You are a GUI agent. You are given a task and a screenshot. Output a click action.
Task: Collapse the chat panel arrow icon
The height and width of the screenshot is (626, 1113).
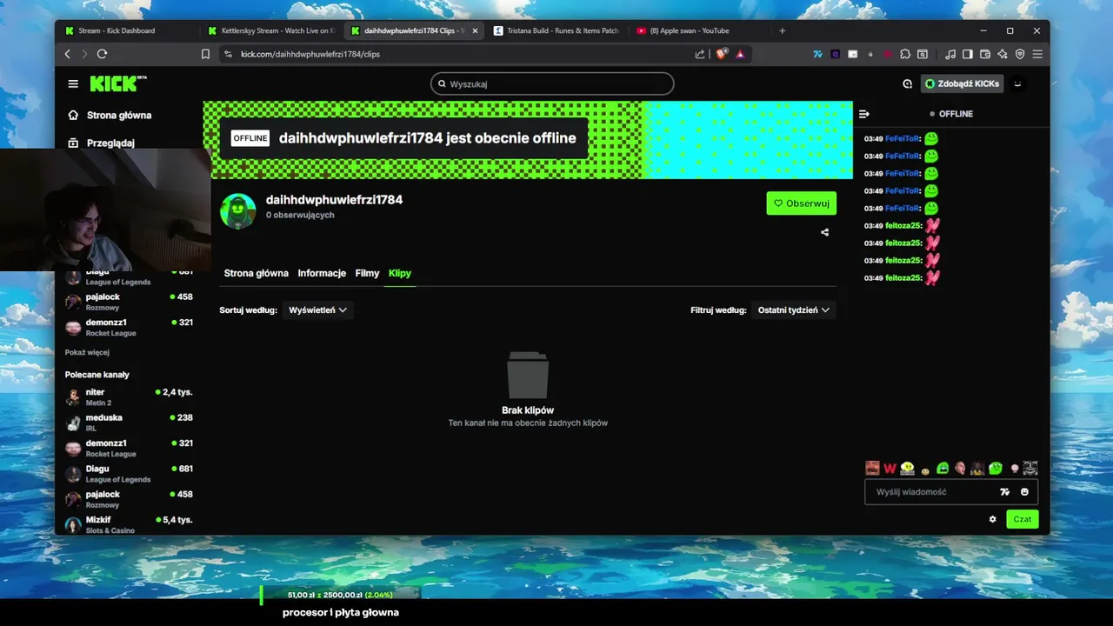(x=863, y=114)
